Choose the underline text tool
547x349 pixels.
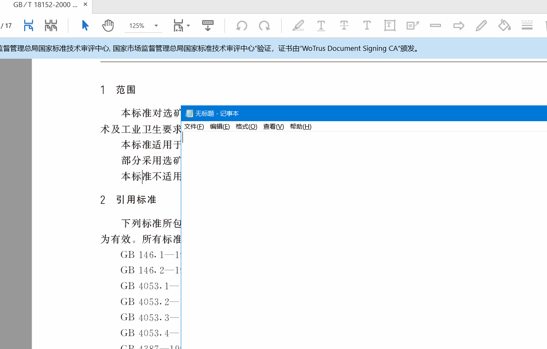321,26
